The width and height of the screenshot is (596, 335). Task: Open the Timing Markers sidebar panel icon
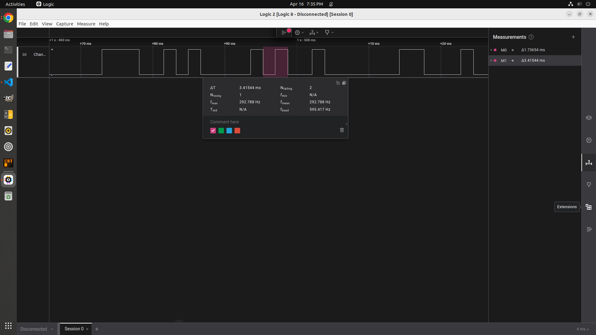(x=589, y=185)
